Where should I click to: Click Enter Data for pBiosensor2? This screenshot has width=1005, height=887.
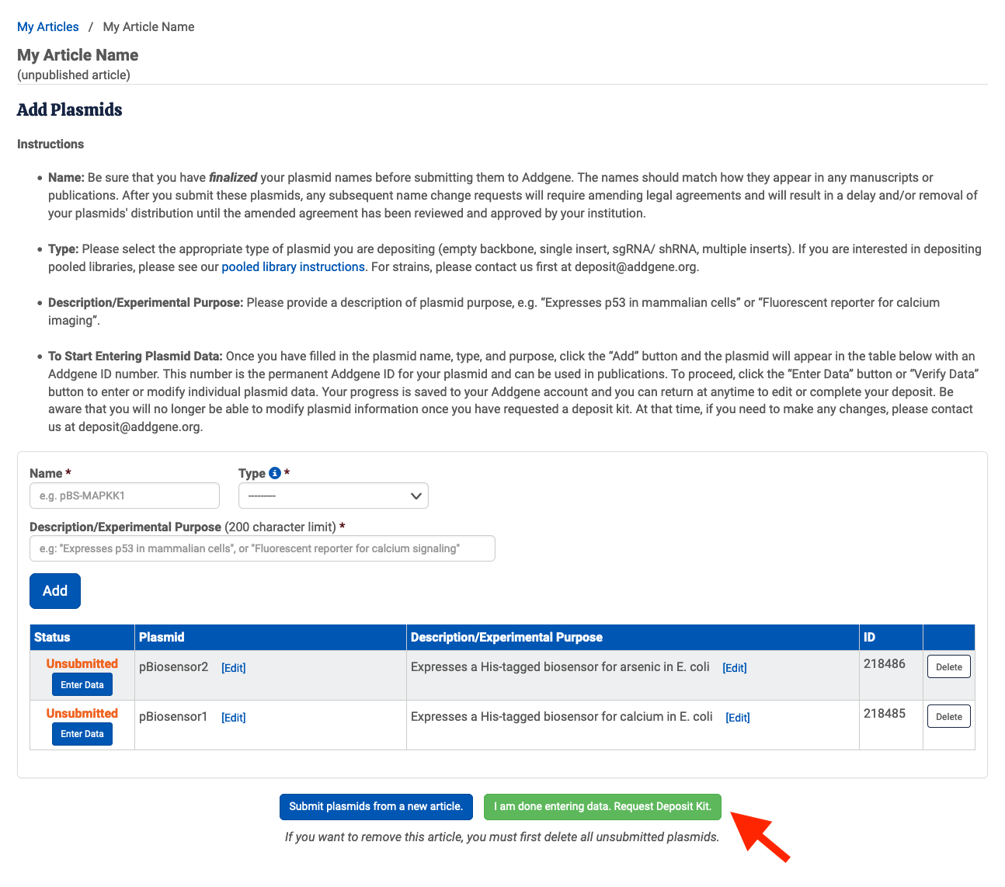pyautogui.click(x=82, y=684)
